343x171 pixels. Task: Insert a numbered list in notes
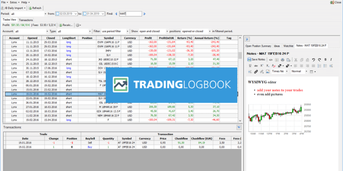click(320, 66)
